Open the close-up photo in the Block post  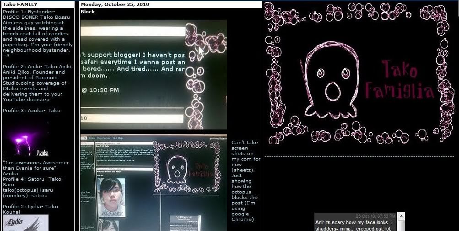(154, 75)
